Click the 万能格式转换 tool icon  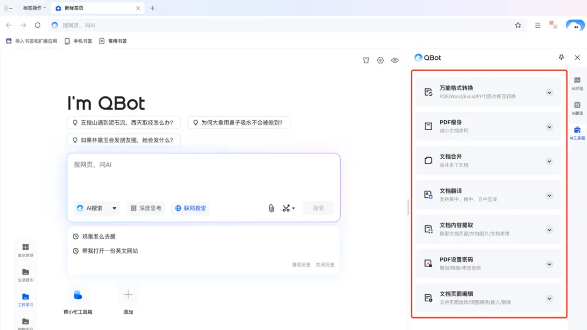click(x=428, y=92)
